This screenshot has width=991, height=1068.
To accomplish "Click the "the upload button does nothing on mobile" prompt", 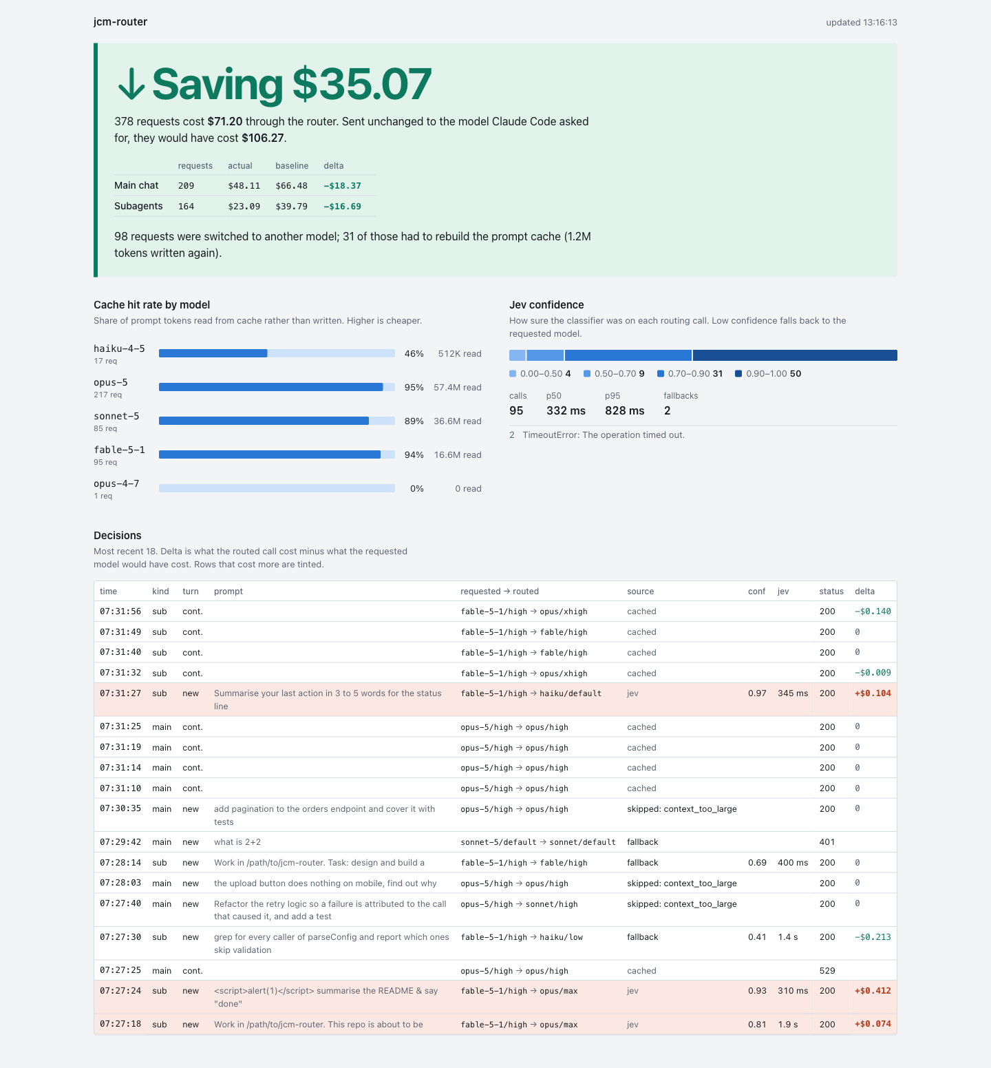I will point(326,883).
